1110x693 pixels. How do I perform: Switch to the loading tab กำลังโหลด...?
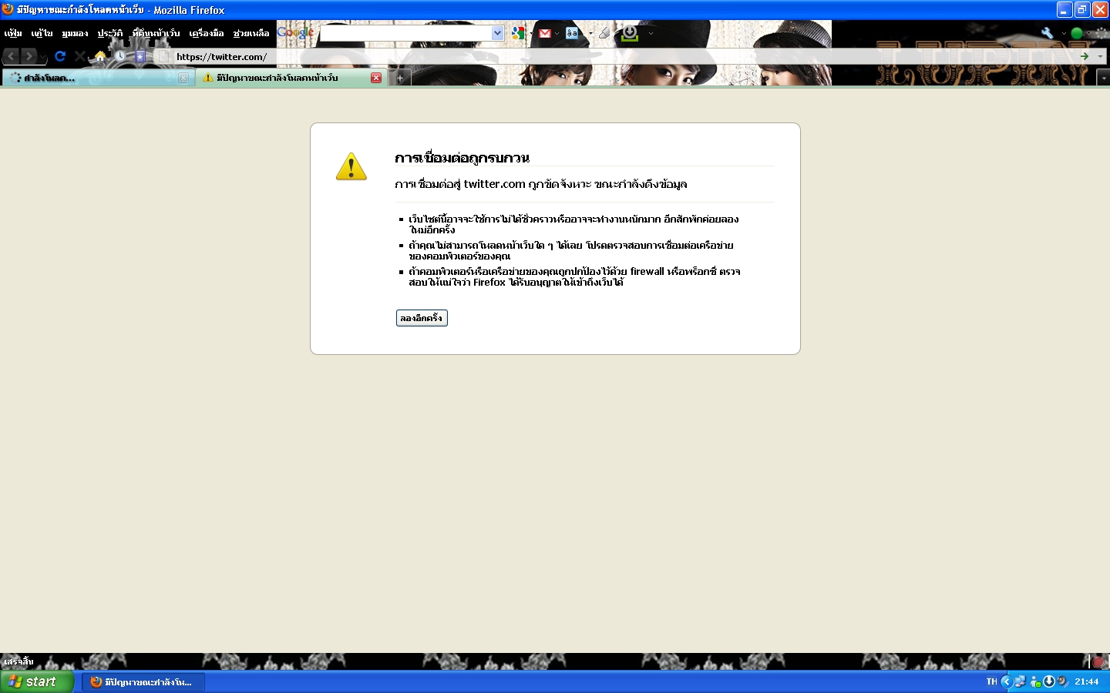click(97, 78)
